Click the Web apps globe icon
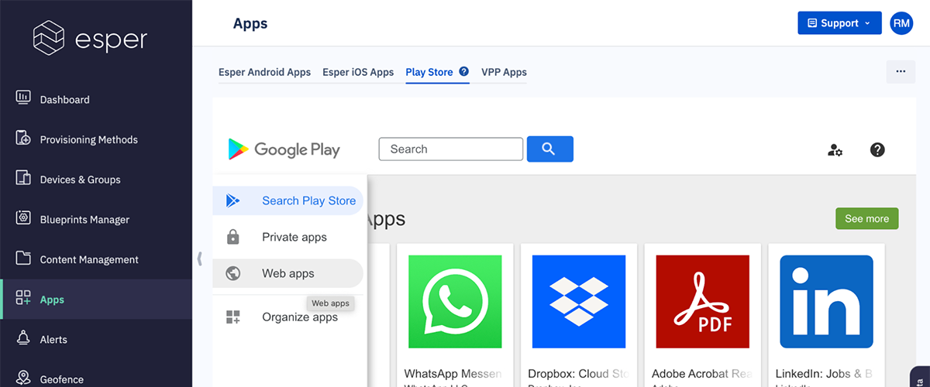The height and width of the screenshot is (387, 930). point(232,273)
